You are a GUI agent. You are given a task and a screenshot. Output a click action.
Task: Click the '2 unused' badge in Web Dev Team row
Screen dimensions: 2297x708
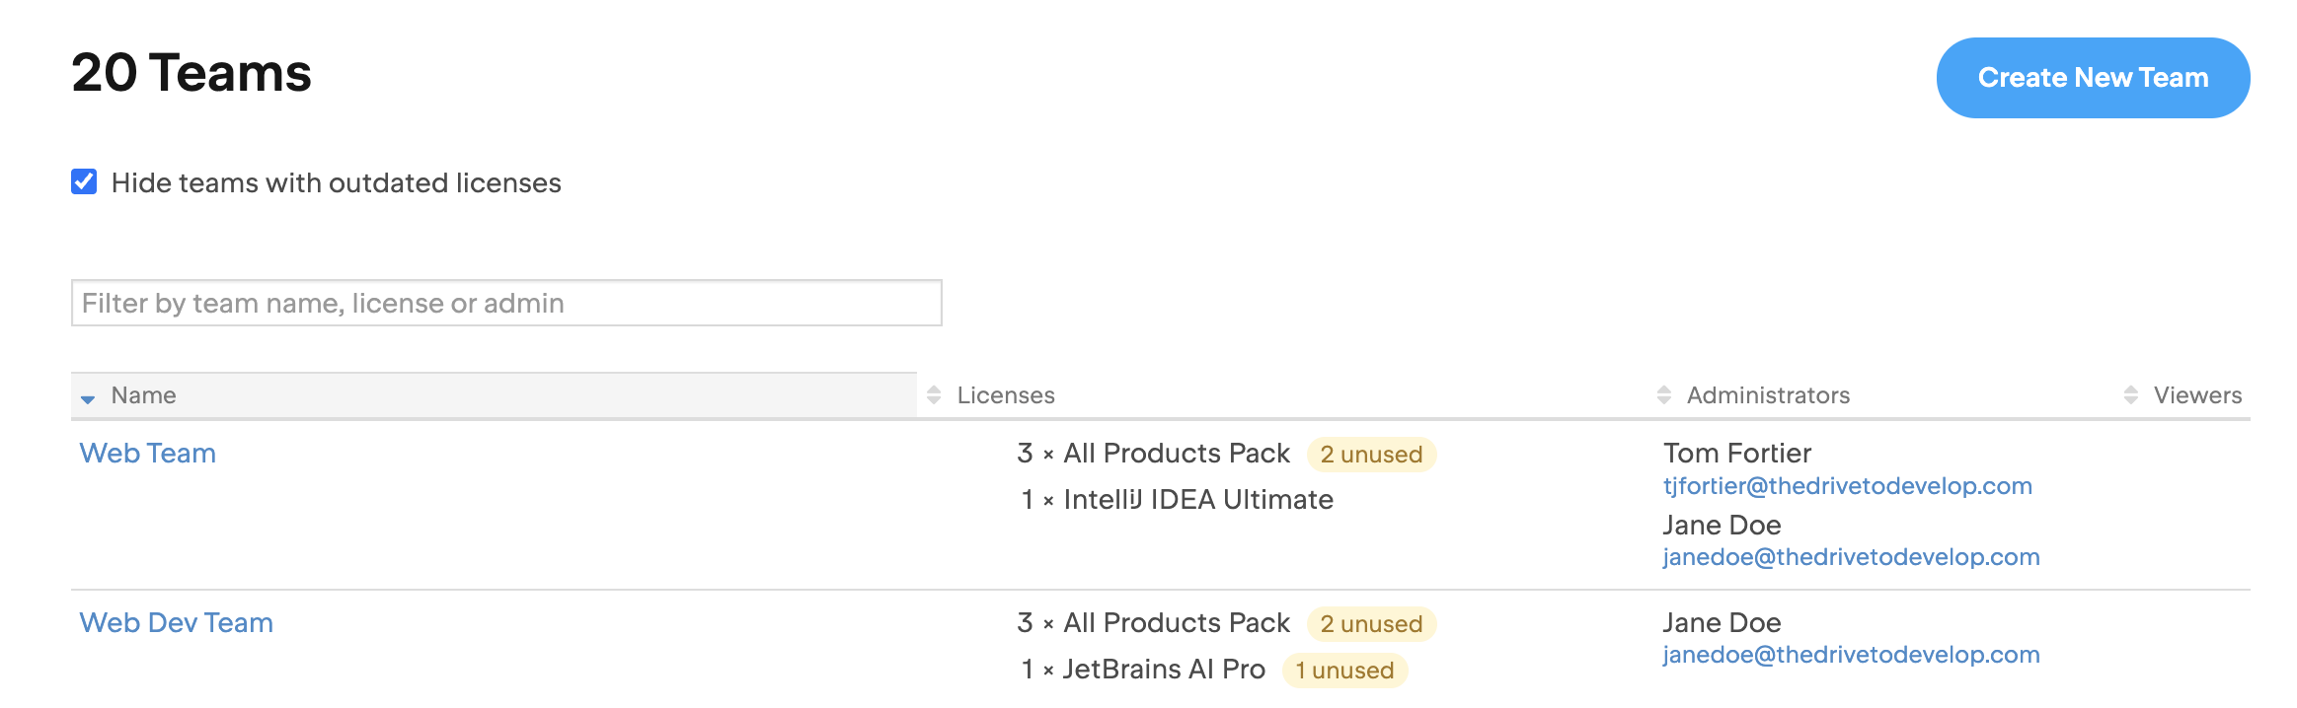pos(1370,624)
